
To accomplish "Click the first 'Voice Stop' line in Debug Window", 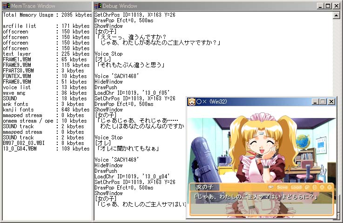I will 108,54.
